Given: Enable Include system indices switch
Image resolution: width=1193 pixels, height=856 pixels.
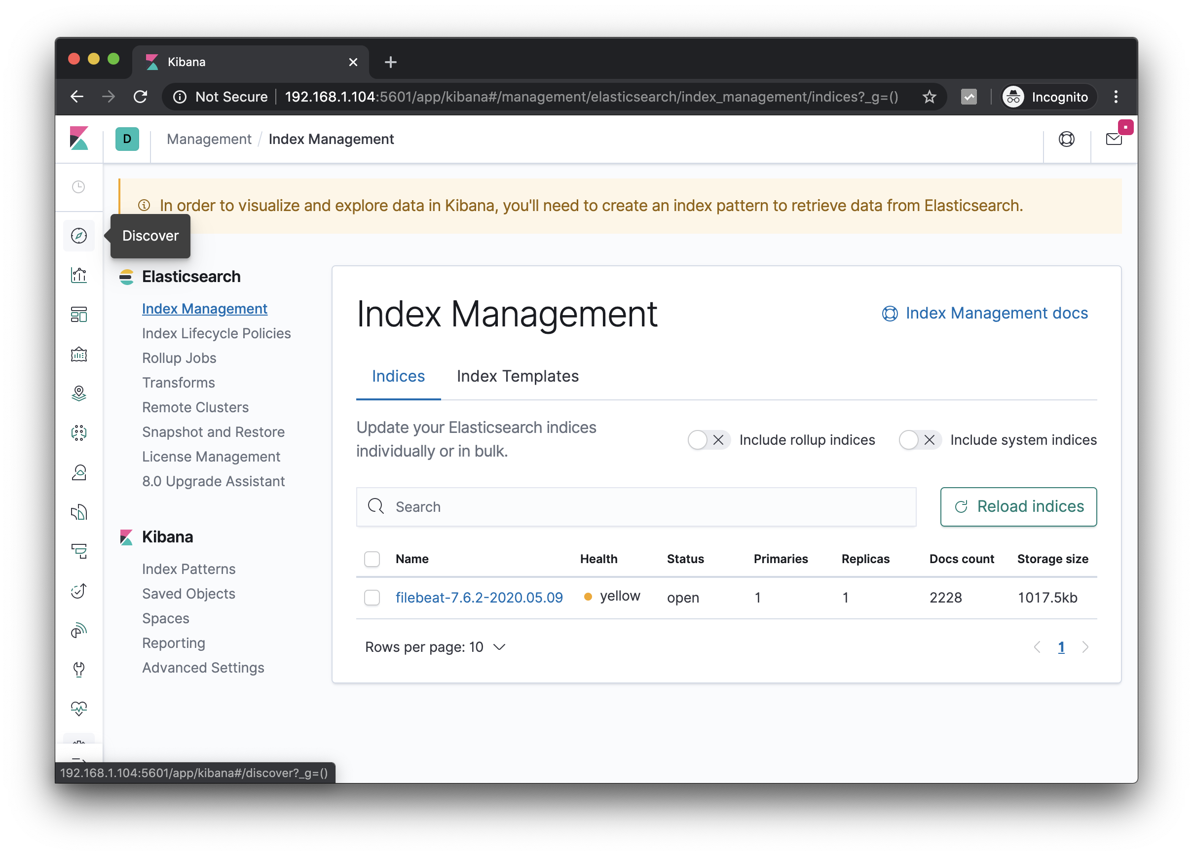Looking at the screenshot, I should point(919,439).
